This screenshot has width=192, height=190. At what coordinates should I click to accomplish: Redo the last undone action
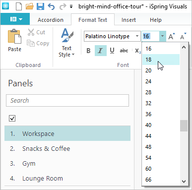click(63, 6)
